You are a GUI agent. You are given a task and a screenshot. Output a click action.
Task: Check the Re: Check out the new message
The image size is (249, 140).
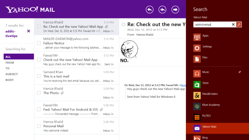point(39,26)
